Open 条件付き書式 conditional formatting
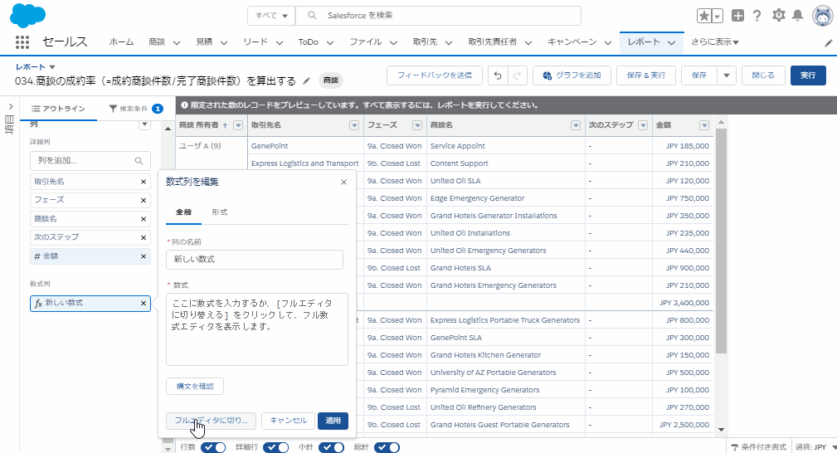837x453 pixels. (x=758, y=447)
